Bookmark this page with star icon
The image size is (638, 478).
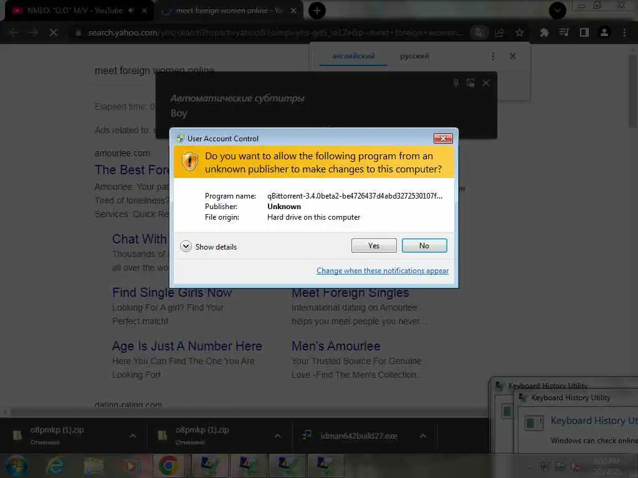[x=520, y=32]
